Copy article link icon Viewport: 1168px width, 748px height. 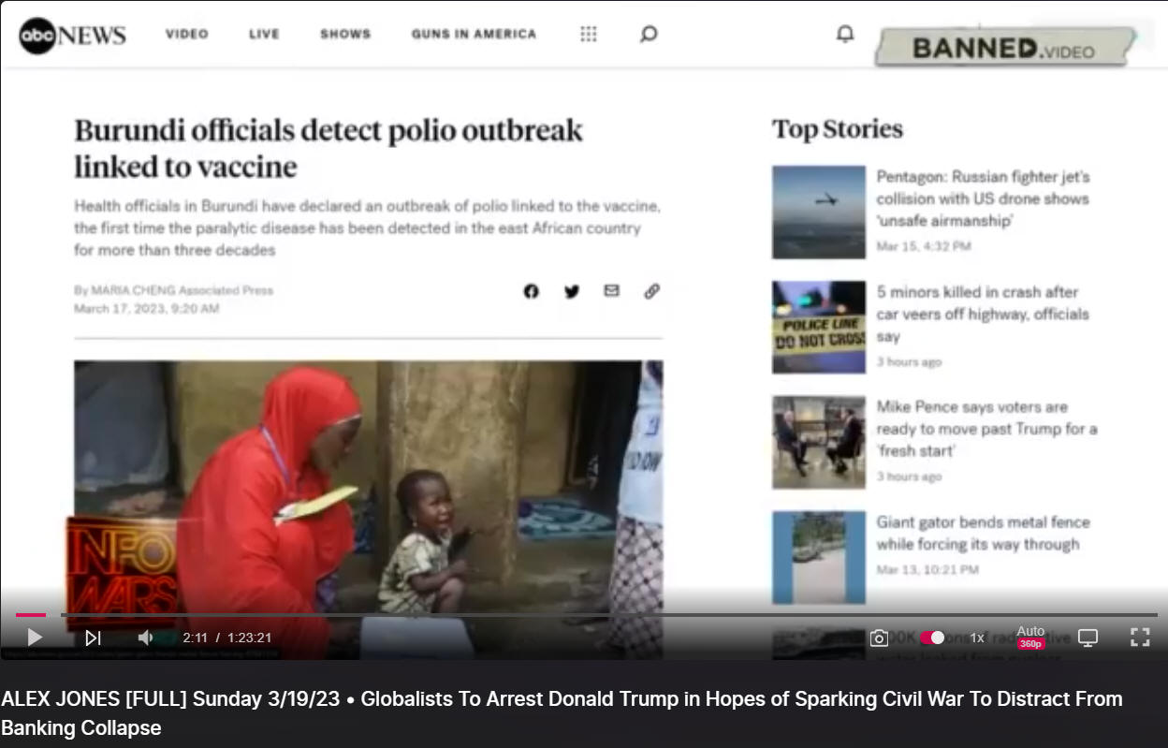coord(652,291)
